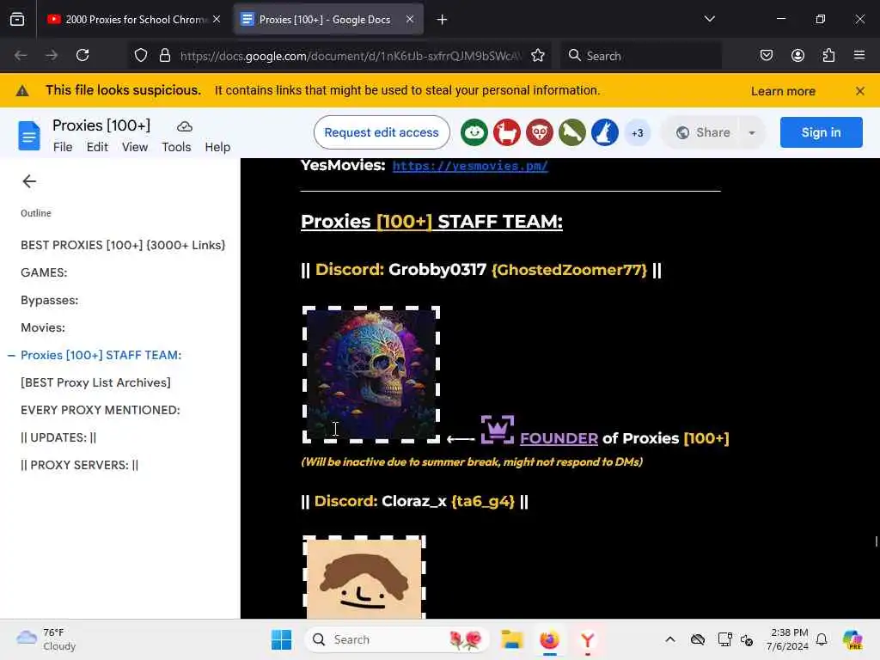880x660 pixels.
Task: Click the cartoon face profile image
Action: pos(364,577)
